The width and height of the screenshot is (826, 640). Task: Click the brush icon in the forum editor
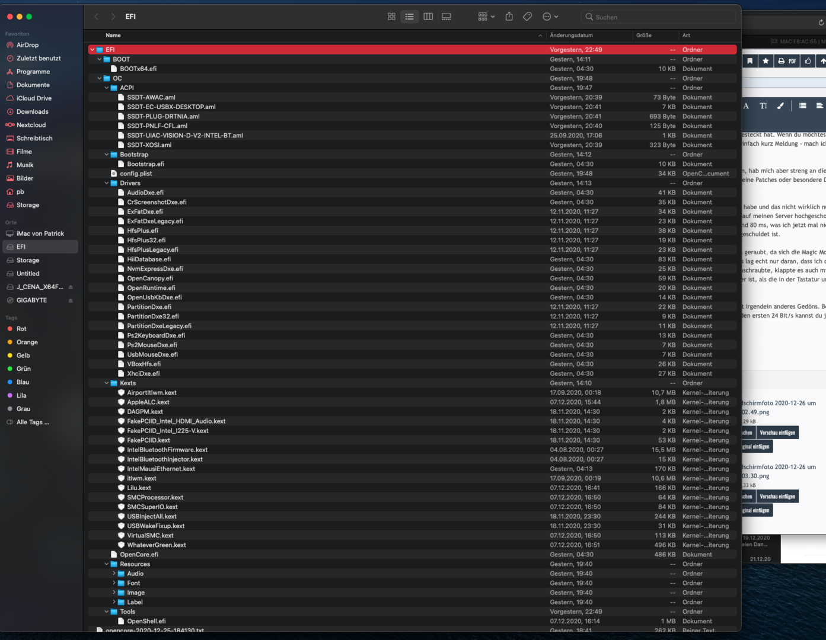780,106
